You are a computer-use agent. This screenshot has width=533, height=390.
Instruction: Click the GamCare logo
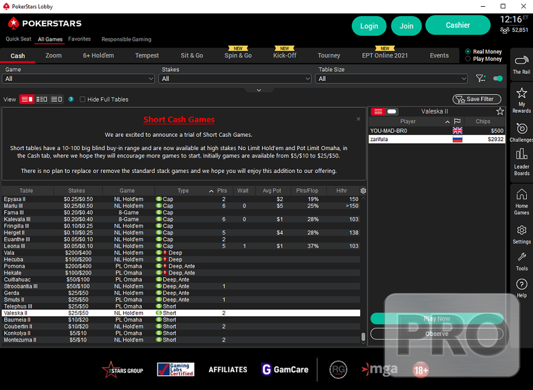[285, 369]
